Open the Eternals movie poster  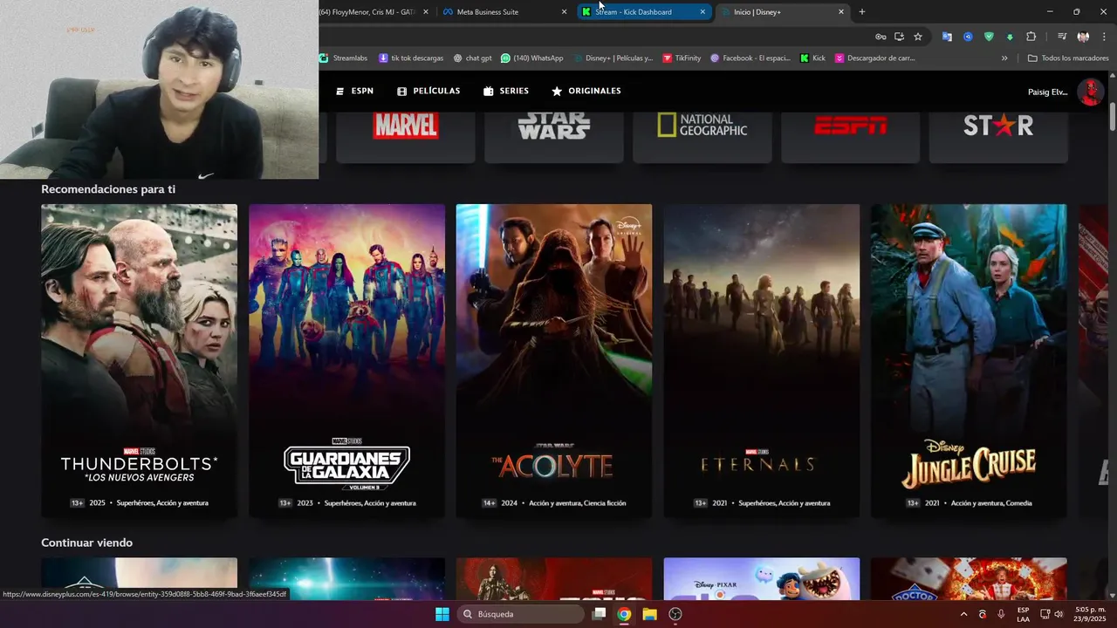pyautogui.click(x=762, y=360)
